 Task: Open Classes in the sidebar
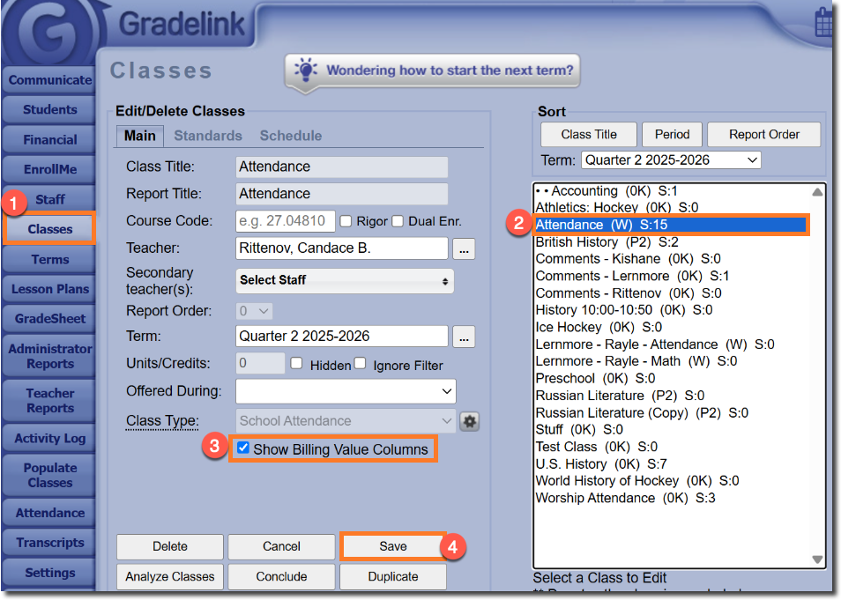(50, 229)
